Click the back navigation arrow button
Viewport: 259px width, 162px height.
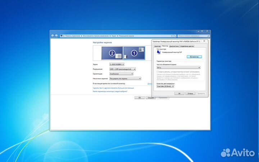click(53, 36)
